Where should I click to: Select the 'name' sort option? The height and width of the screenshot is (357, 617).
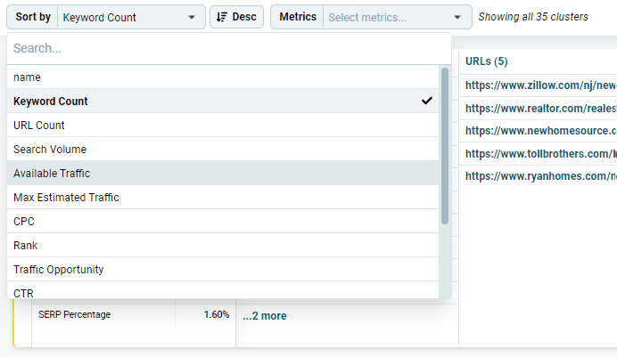pyautogui.click(x=223, y=77)
